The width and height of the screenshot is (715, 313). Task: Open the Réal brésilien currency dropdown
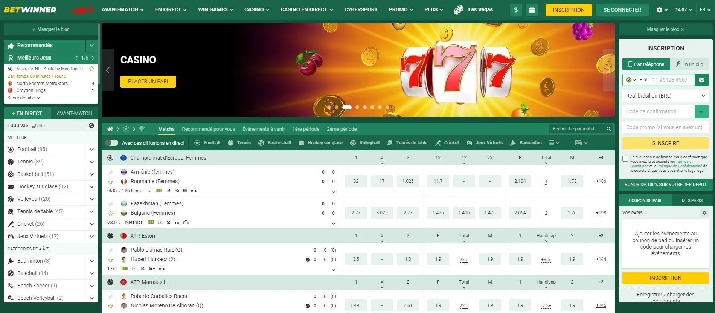point(666,96)
